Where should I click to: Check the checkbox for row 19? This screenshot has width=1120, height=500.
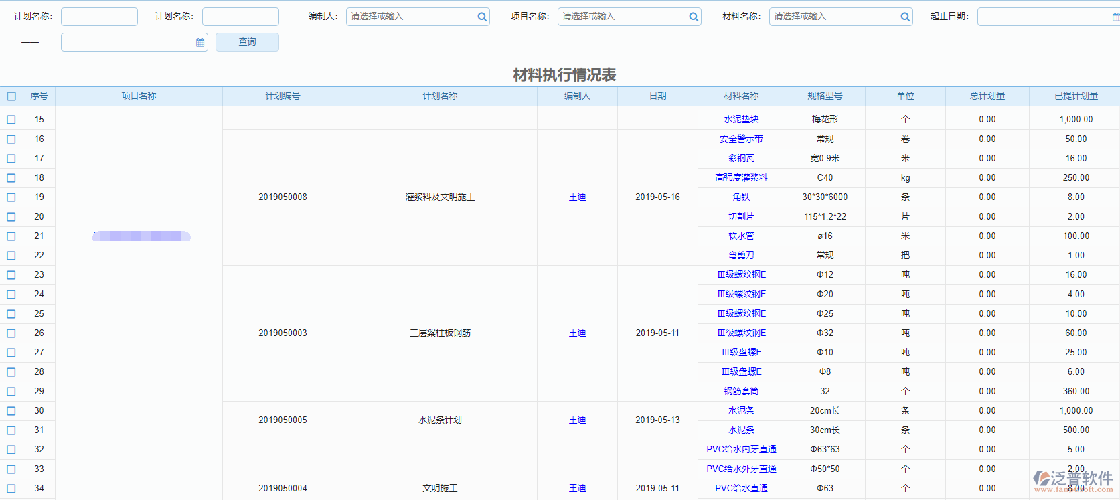point(11,197)
